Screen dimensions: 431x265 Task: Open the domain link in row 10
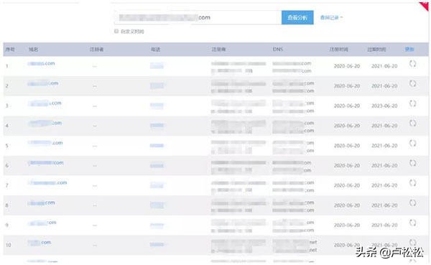(40, 243)
